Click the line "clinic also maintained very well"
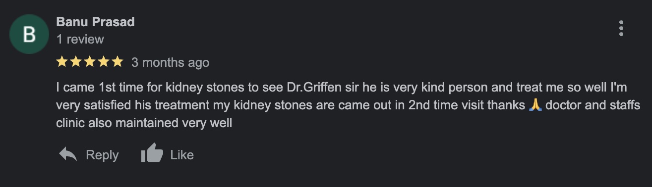 tap(144, 123)
